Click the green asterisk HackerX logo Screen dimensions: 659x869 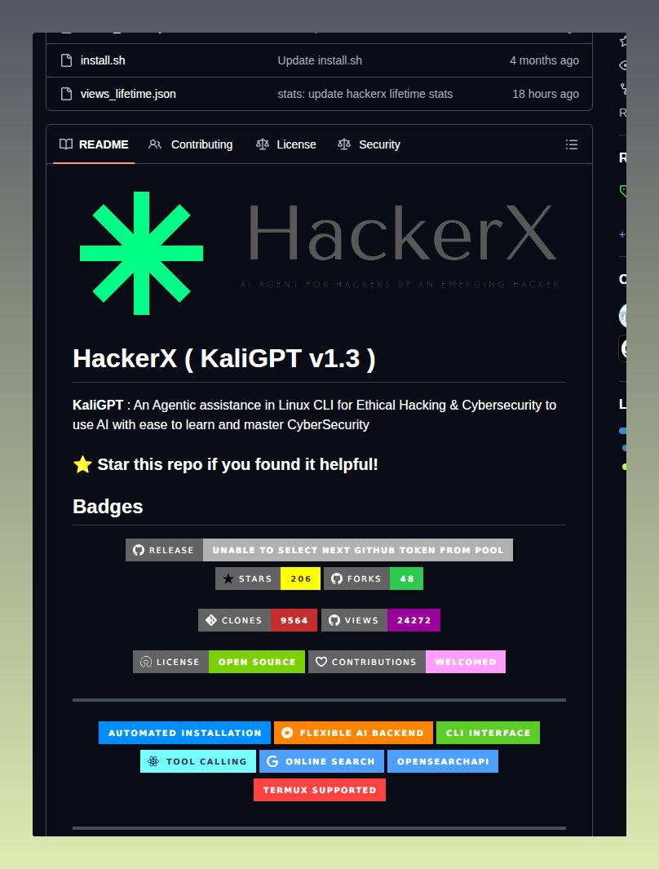(x=141, y=253)
